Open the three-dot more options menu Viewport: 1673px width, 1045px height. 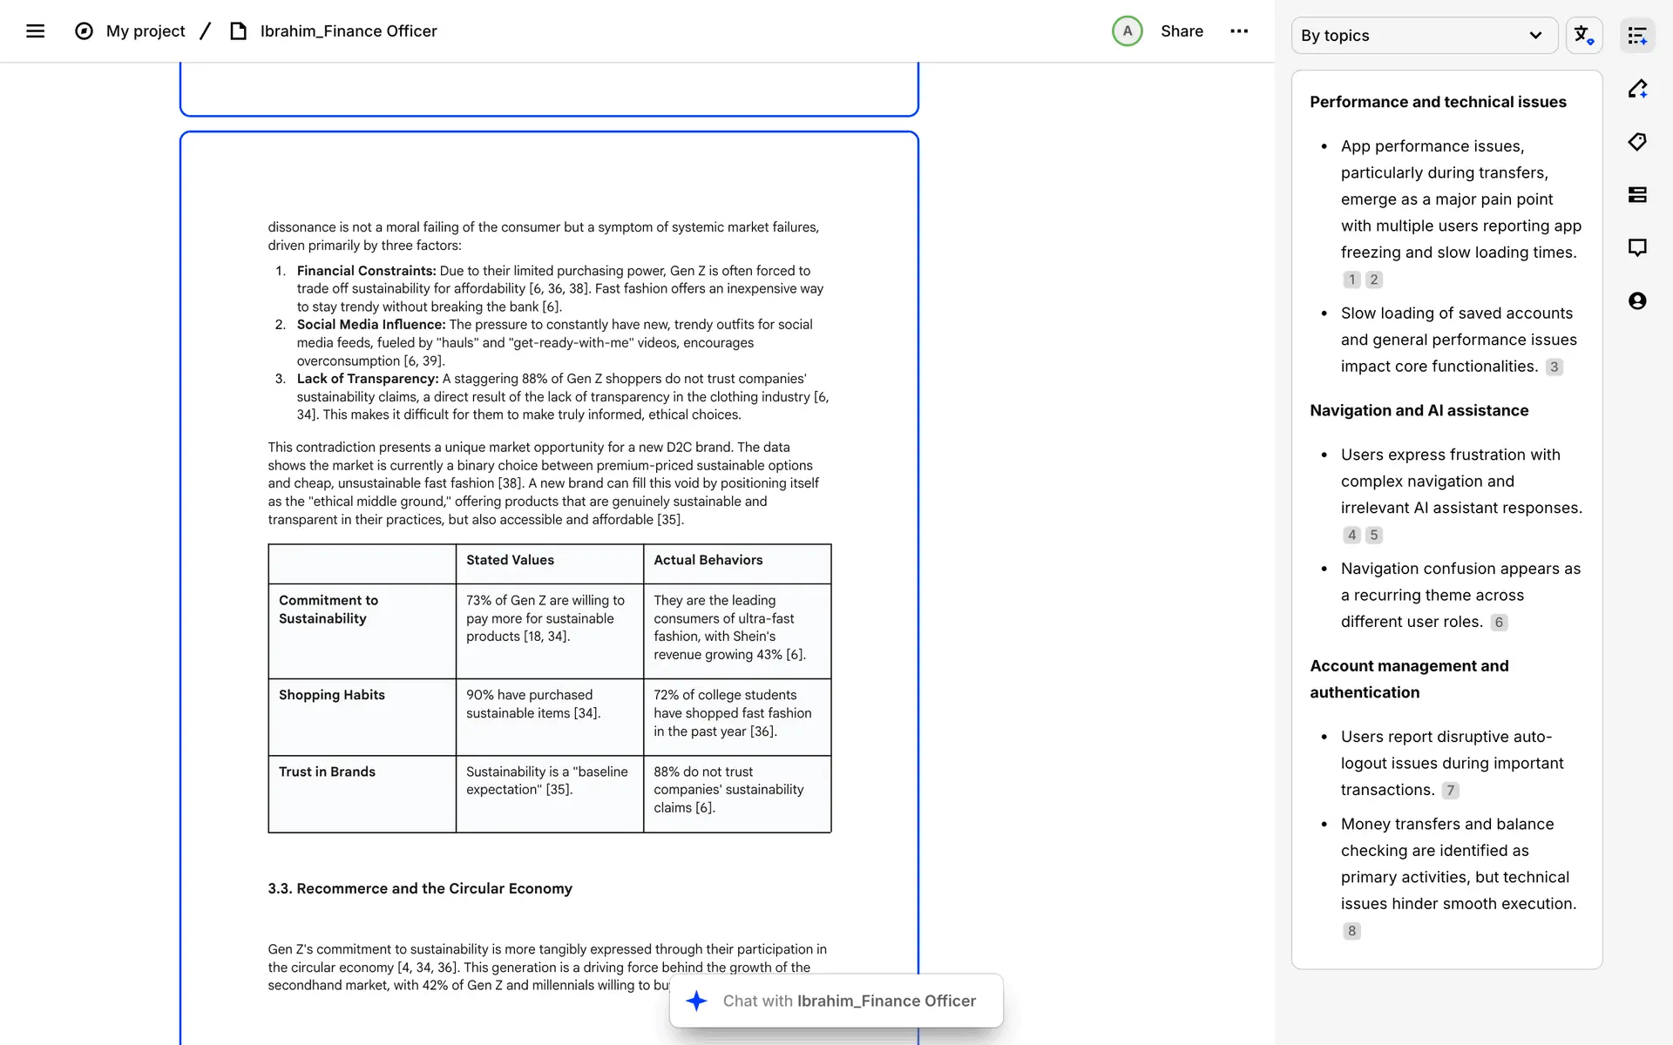point(1238,31)
